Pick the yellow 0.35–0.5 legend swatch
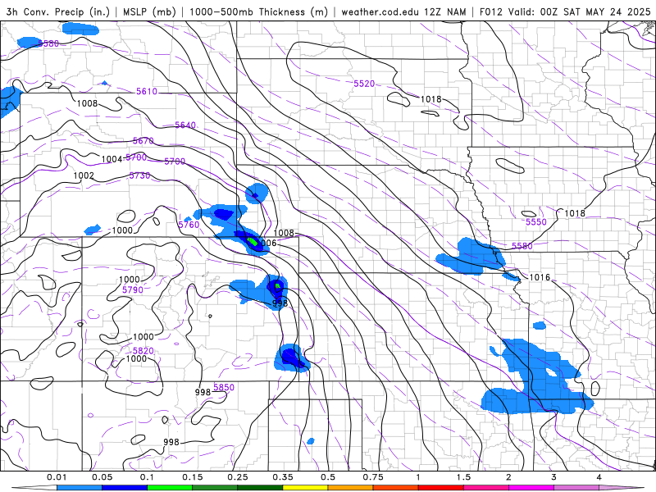The height and width of the screenshot is (492, 656). pos(305,488)
